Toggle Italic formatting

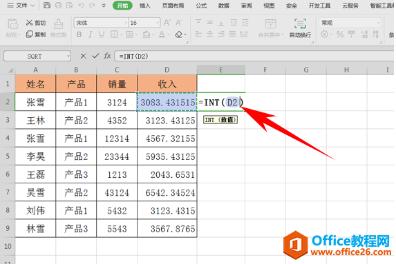pyautogui.click(x=90, y=34)
